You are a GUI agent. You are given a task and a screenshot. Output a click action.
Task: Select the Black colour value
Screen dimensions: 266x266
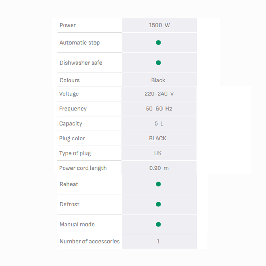(158, 80)
